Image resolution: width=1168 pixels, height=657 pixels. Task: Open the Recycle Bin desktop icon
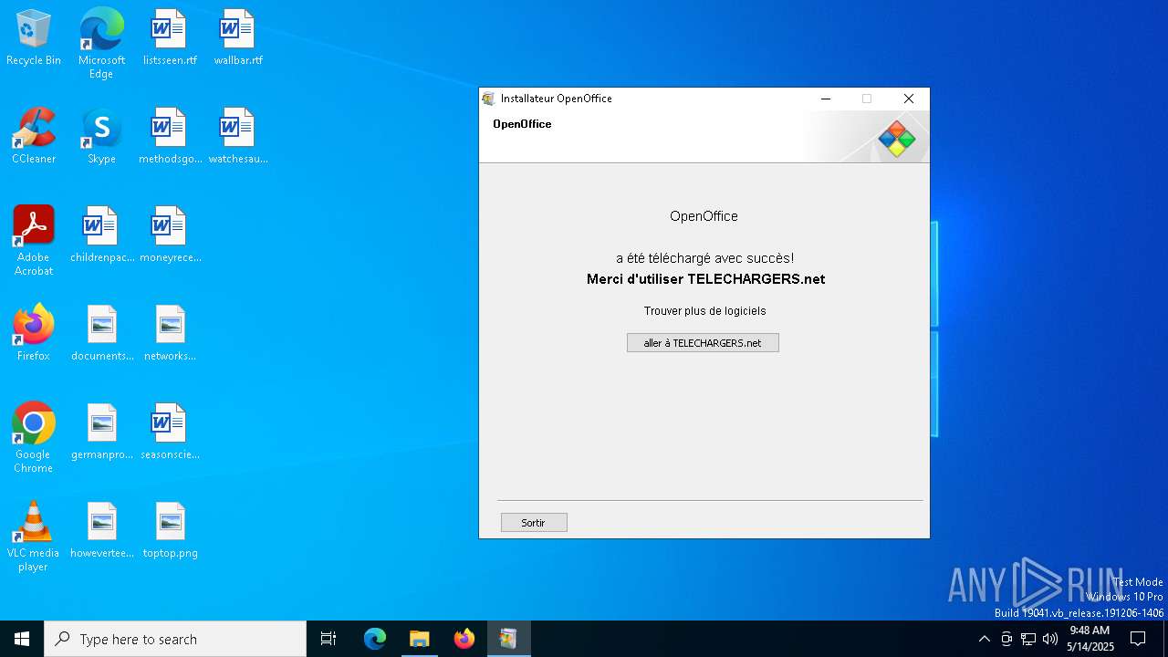pos(34,38)
